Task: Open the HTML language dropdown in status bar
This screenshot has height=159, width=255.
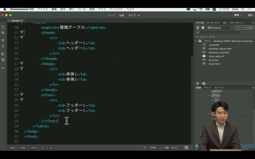Action: pos(155,147)
